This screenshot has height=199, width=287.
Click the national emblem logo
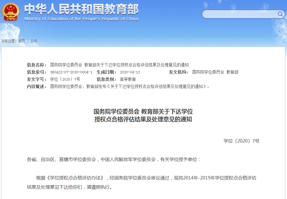pos(11,12)
